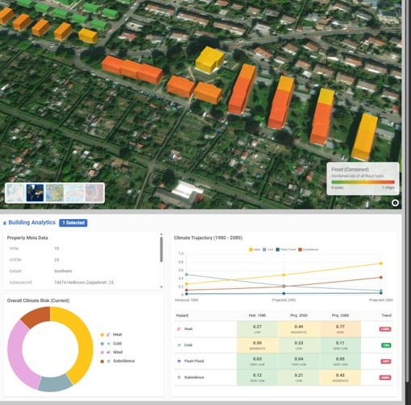Toggle Wind entry in Overall Climate Risk legend
This screenshot has width=411, height=405.
[111, 352]
